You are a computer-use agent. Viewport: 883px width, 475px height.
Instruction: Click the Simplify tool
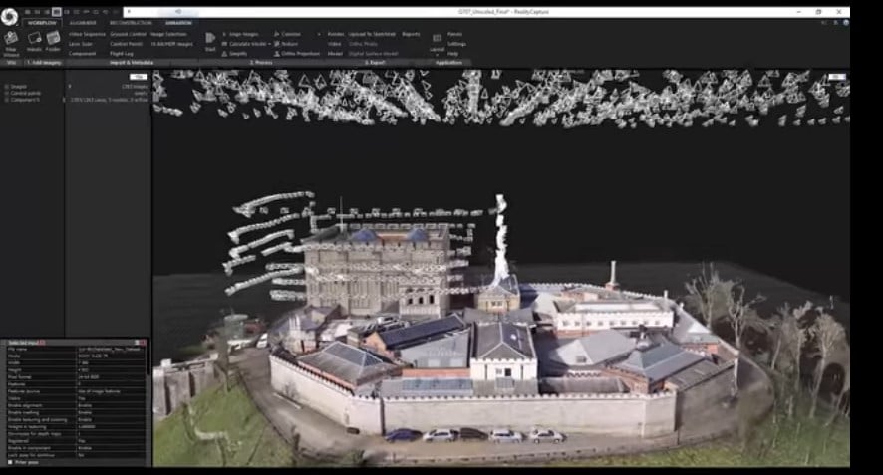click(237, 53)
